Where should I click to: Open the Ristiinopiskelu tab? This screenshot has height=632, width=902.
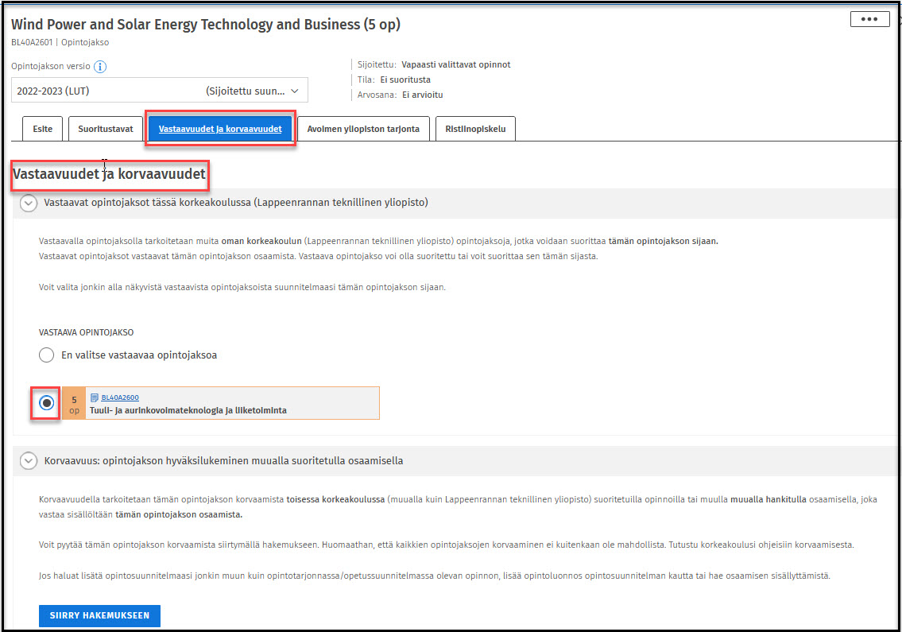(475, 129)
